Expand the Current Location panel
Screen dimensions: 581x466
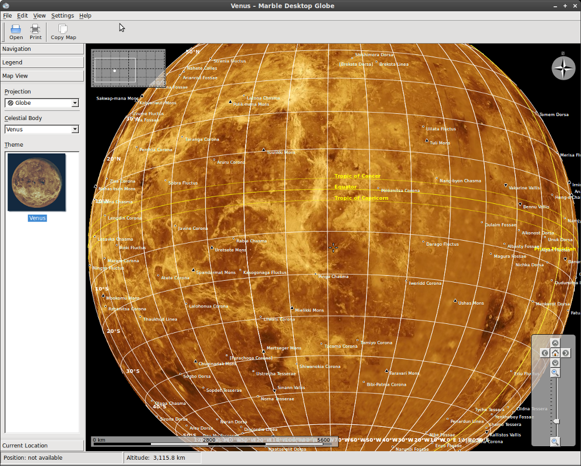point(42,446)
